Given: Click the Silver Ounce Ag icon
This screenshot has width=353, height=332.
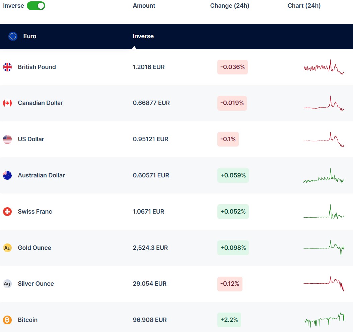Looking at the screenshot, I should click(x=7, y=284).
